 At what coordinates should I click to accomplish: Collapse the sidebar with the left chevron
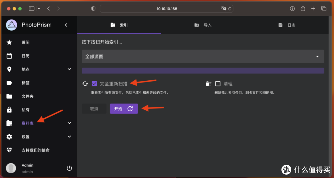[66, 25]
